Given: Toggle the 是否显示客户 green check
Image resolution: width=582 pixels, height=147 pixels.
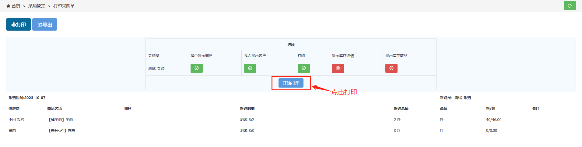Looking at the screenshot, I should (x=250, y=68).
